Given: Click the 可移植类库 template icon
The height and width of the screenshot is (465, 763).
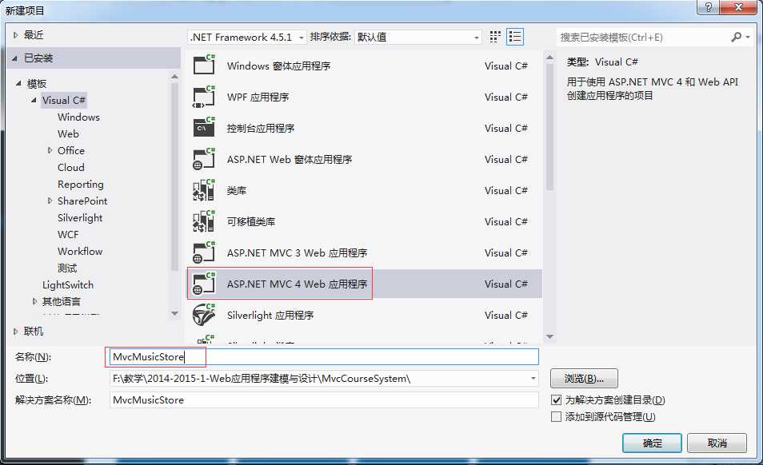Looking at the screenshot, I should [204, 221].
